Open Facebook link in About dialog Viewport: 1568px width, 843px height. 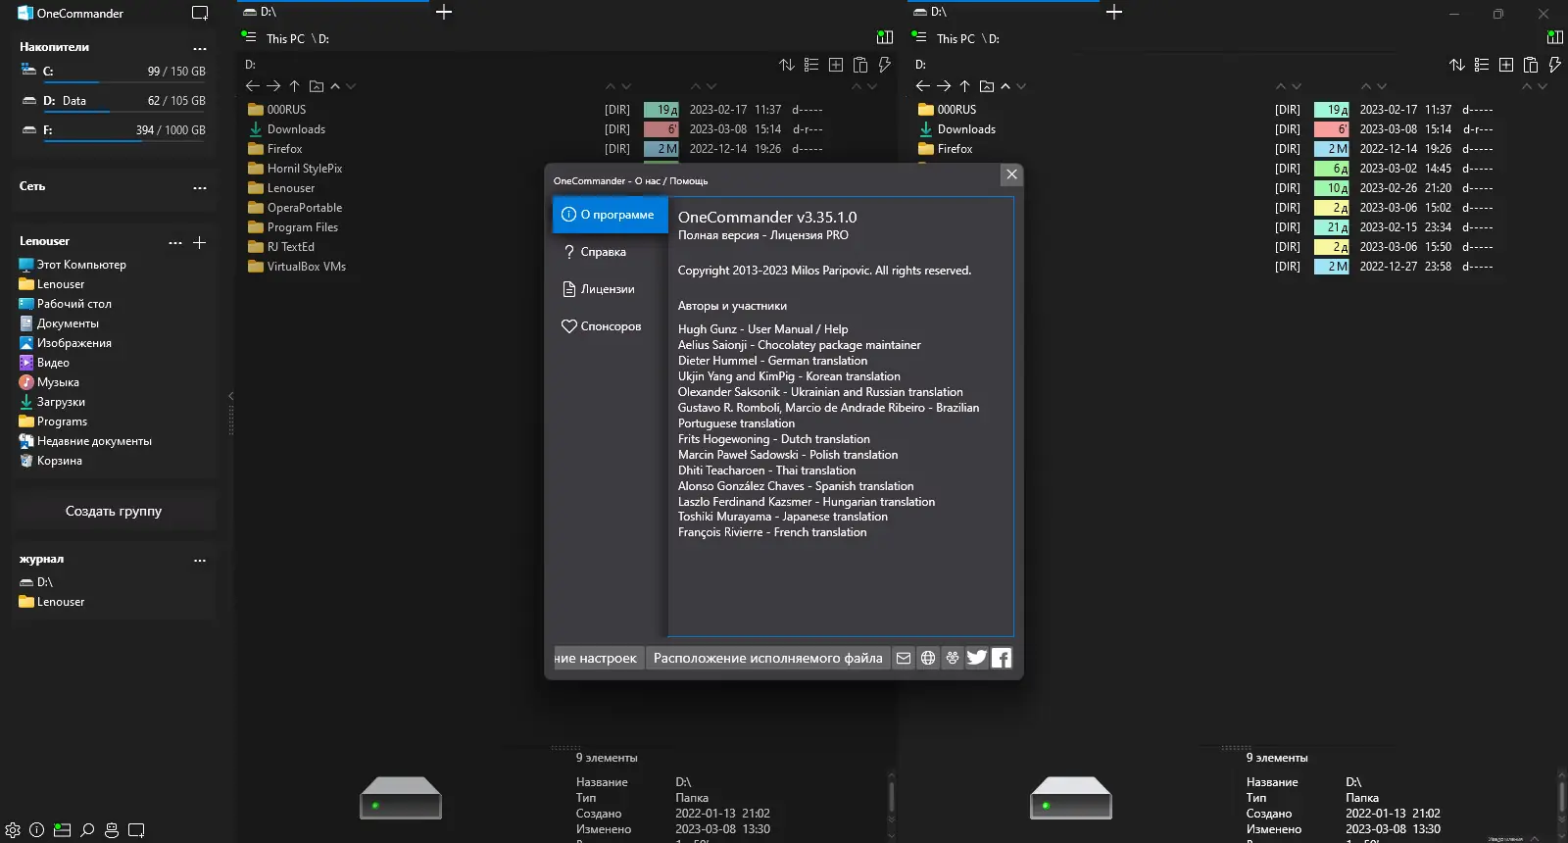tap(1002, 658)
